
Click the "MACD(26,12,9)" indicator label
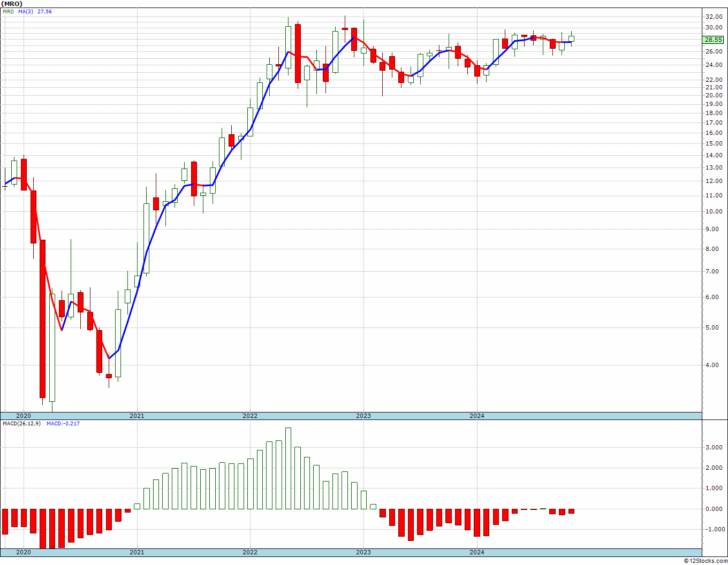[22, 424]
